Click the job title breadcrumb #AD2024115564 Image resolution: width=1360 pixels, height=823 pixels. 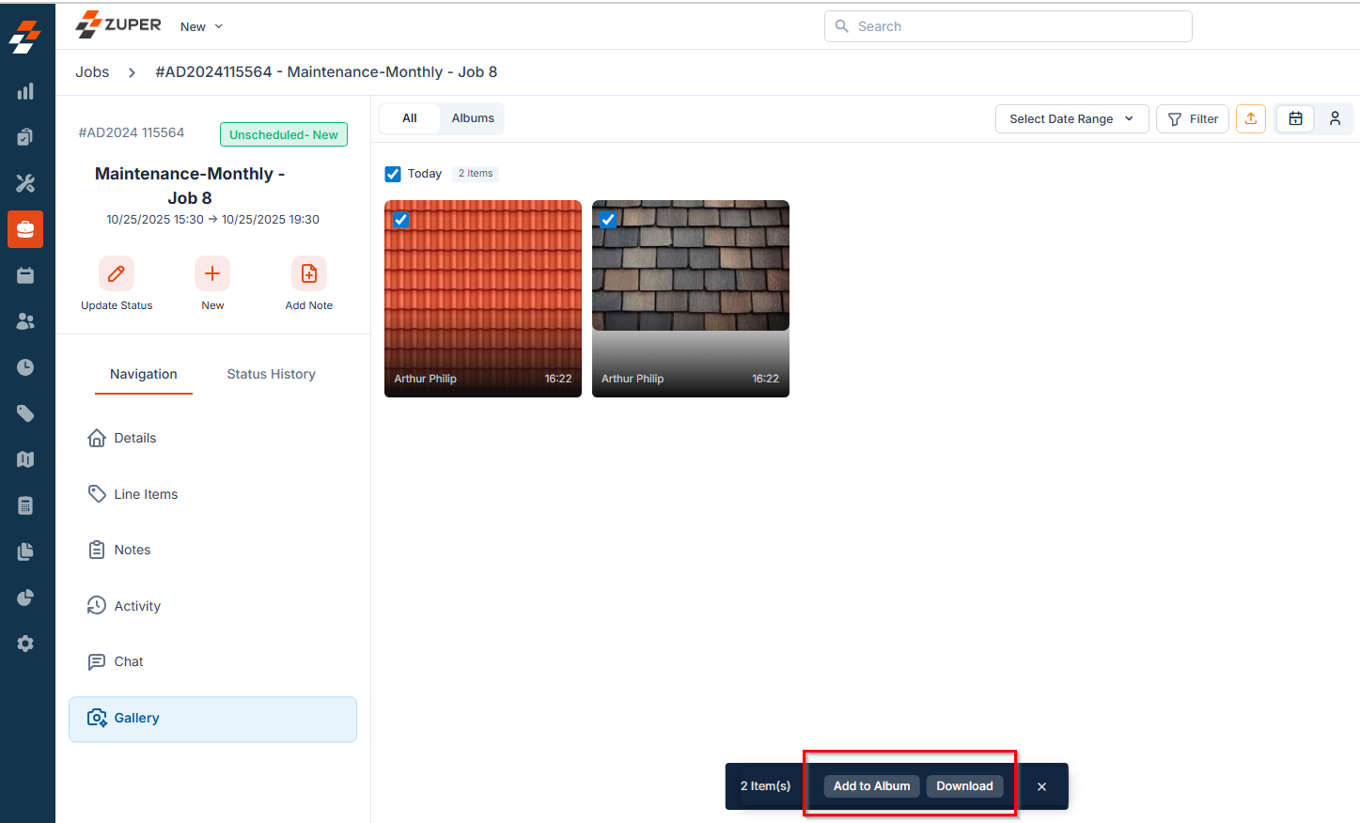click(326, 72)
